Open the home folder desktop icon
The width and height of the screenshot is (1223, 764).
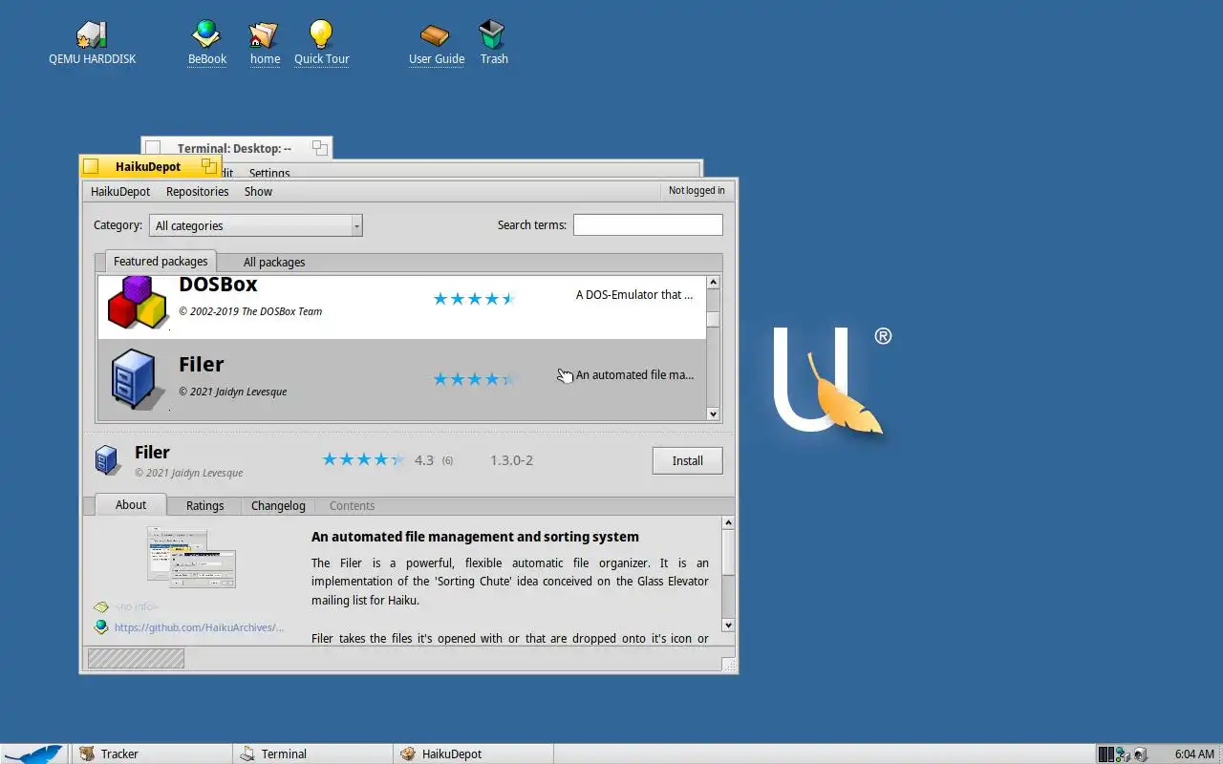click(264, 34)
